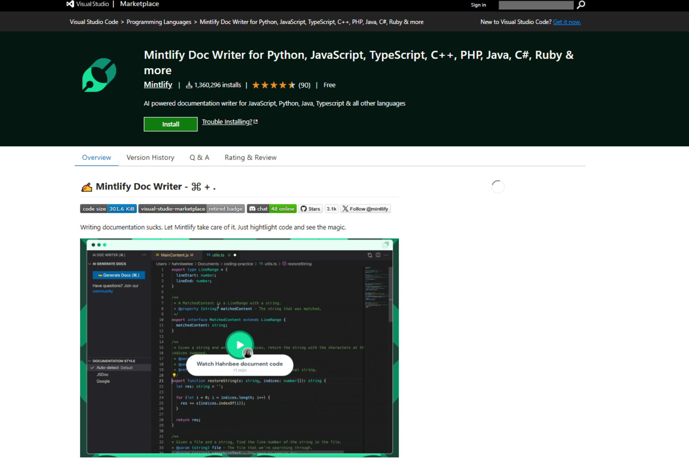Click the presenter avatar on the play button

(248, 353)
